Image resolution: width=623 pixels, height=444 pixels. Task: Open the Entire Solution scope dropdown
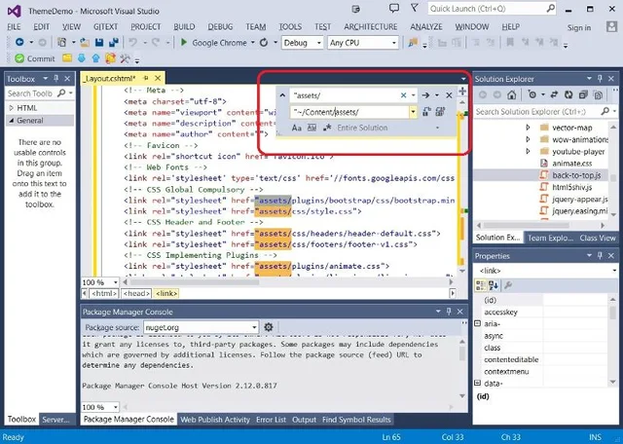437,128
